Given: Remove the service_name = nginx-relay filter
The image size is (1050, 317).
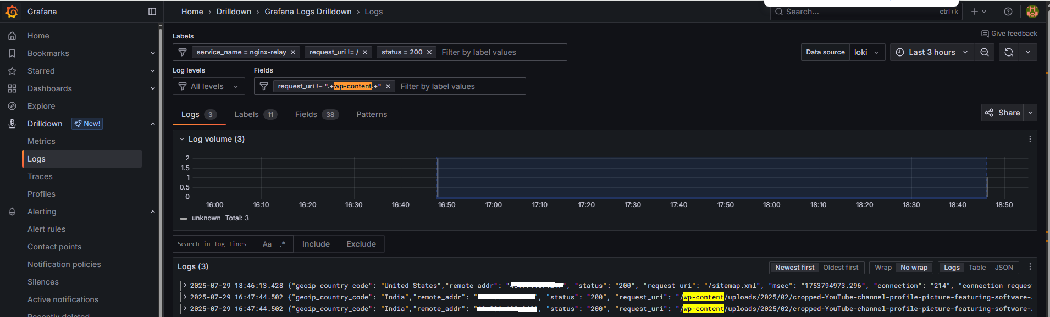Looking at the screenshot, I should coord(293,52).
